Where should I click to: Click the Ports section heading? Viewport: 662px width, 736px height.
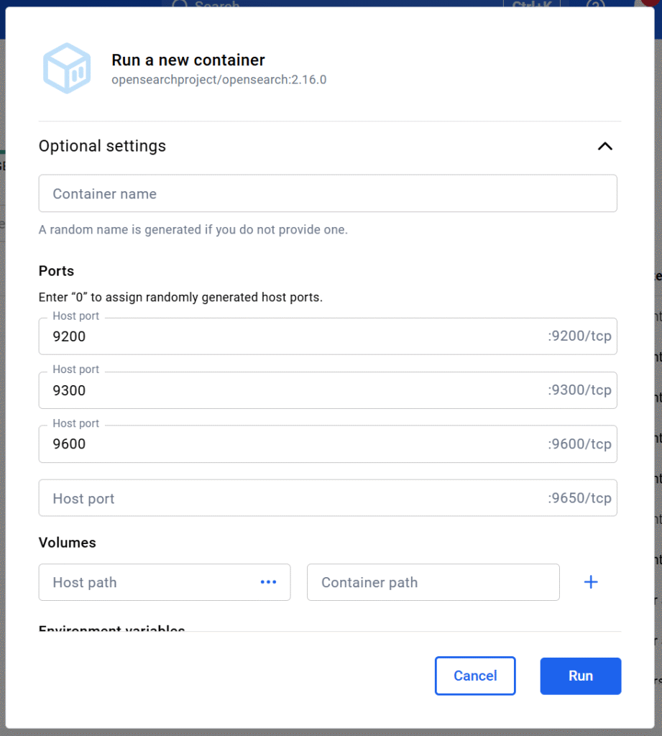coord(56,271)
